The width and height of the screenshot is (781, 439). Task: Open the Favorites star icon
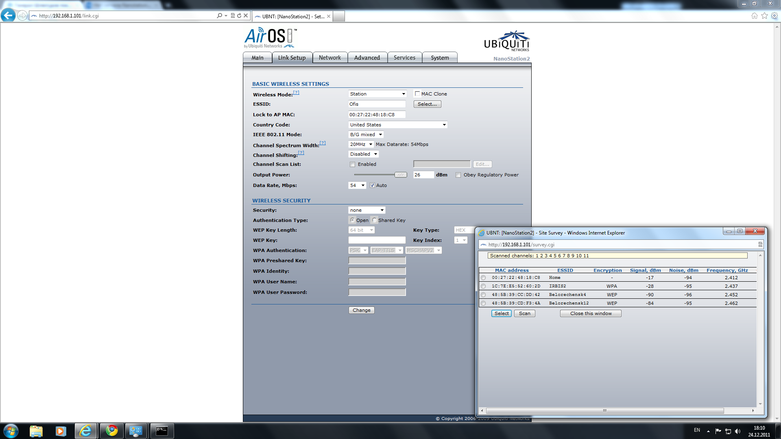(x=764, y=15)
